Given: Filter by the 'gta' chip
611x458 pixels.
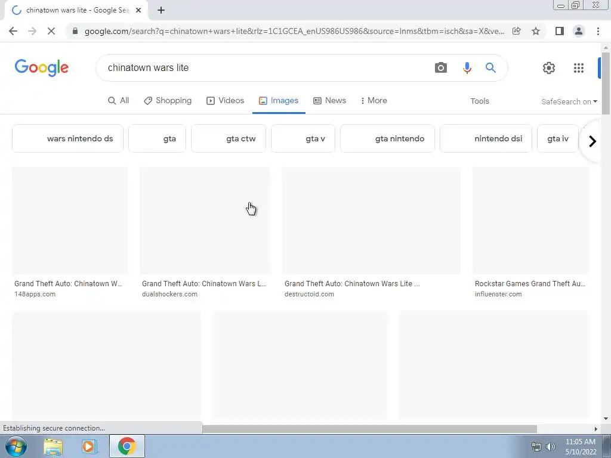Looking at the screenshot, I should [x=157, y=138].
